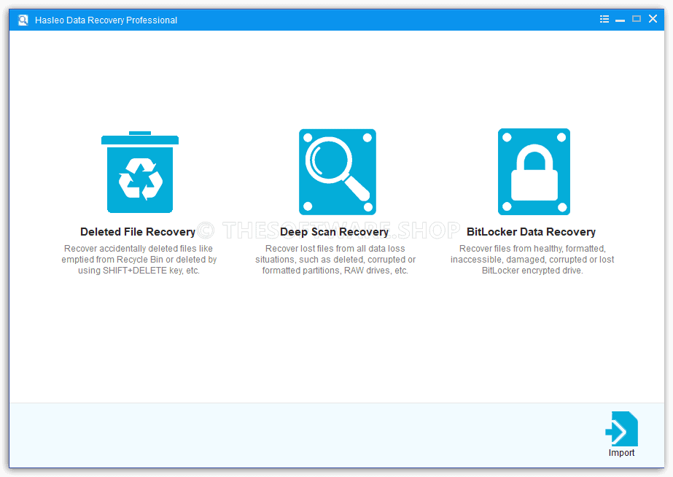This screenshot has width=673, height=477.
Task: Click the Import arrow icon
Action: tap(621, 428)
